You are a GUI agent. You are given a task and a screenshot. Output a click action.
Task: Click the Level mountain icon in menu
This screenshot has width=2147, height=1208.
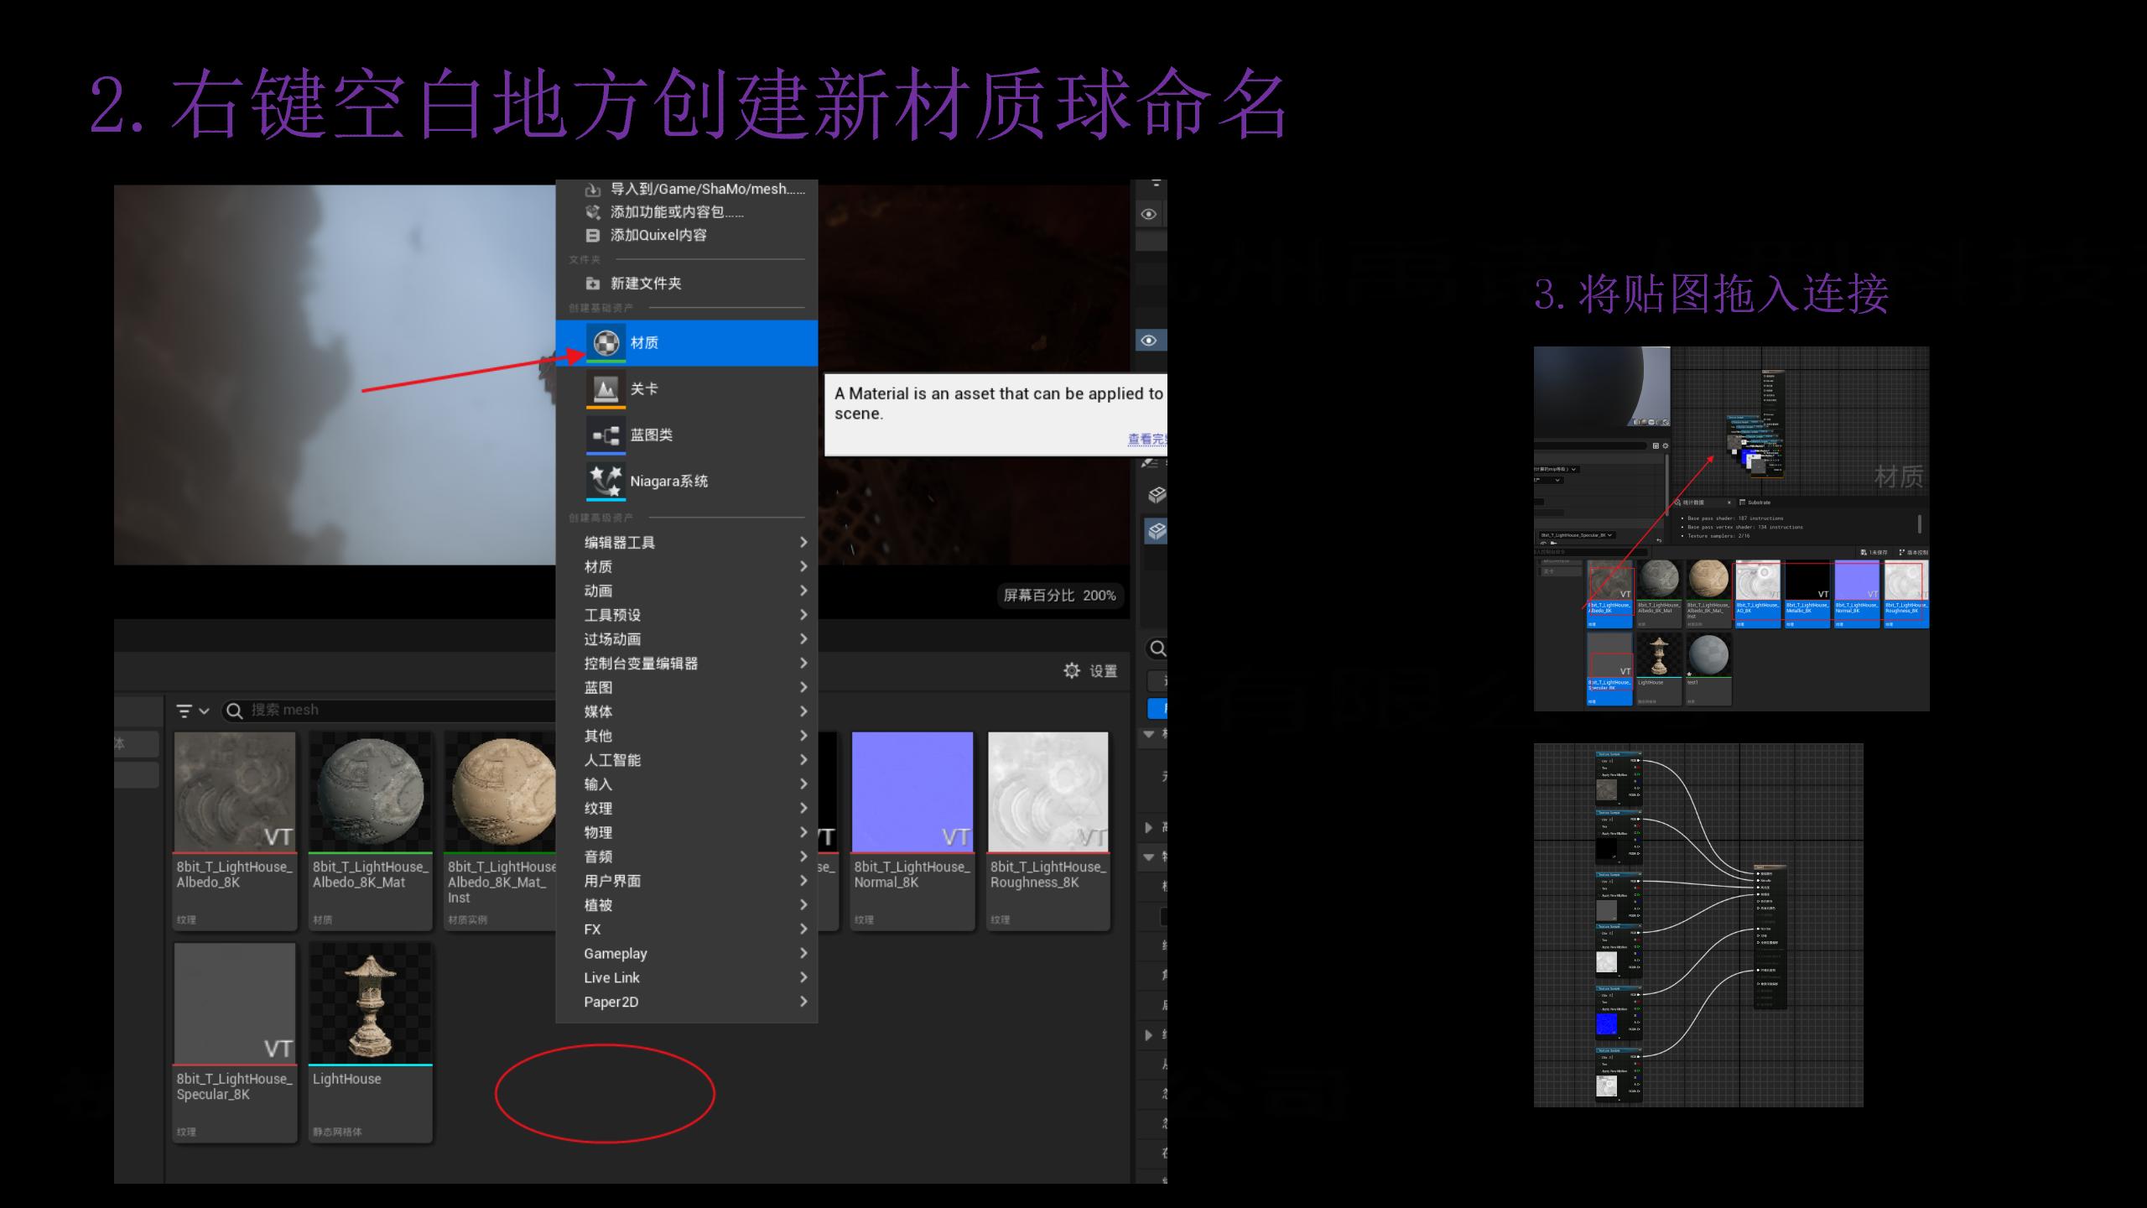pos(606,388)
